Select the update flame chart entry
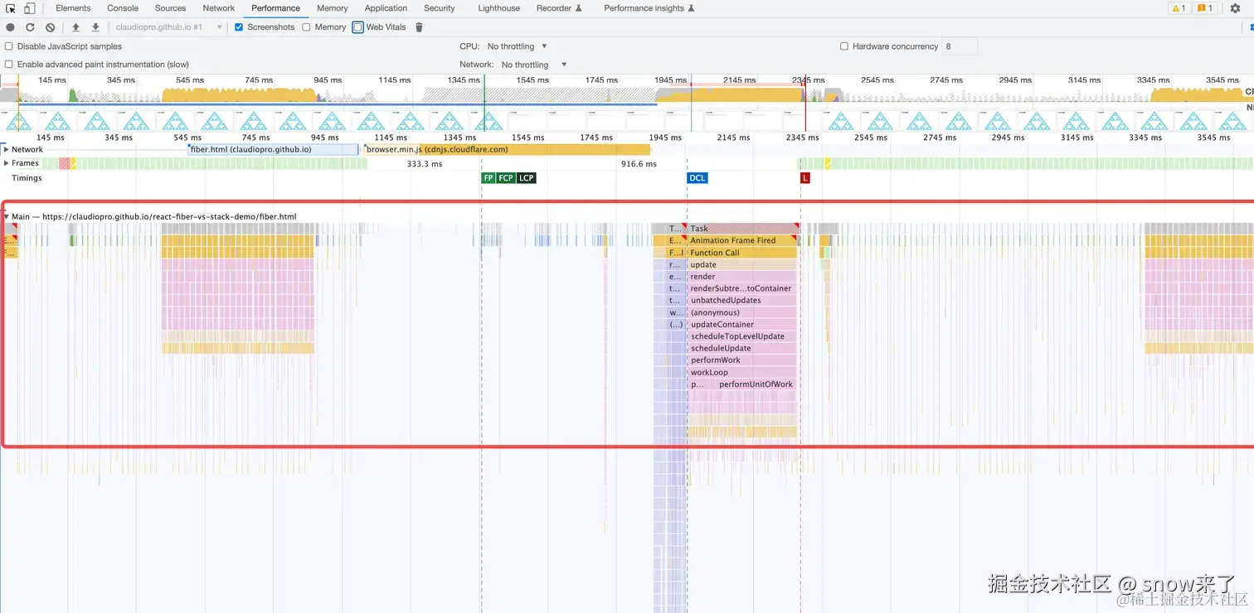This screenshot has width=1254, height=613. (x=742, y=265)
